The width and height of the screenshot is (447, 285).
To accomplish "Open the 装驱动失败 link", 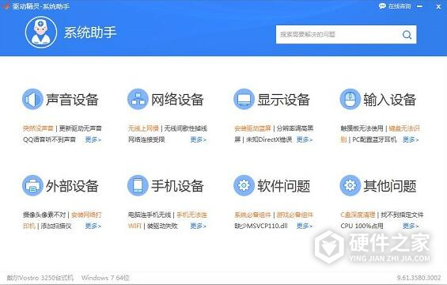I will tap(162, 226).
